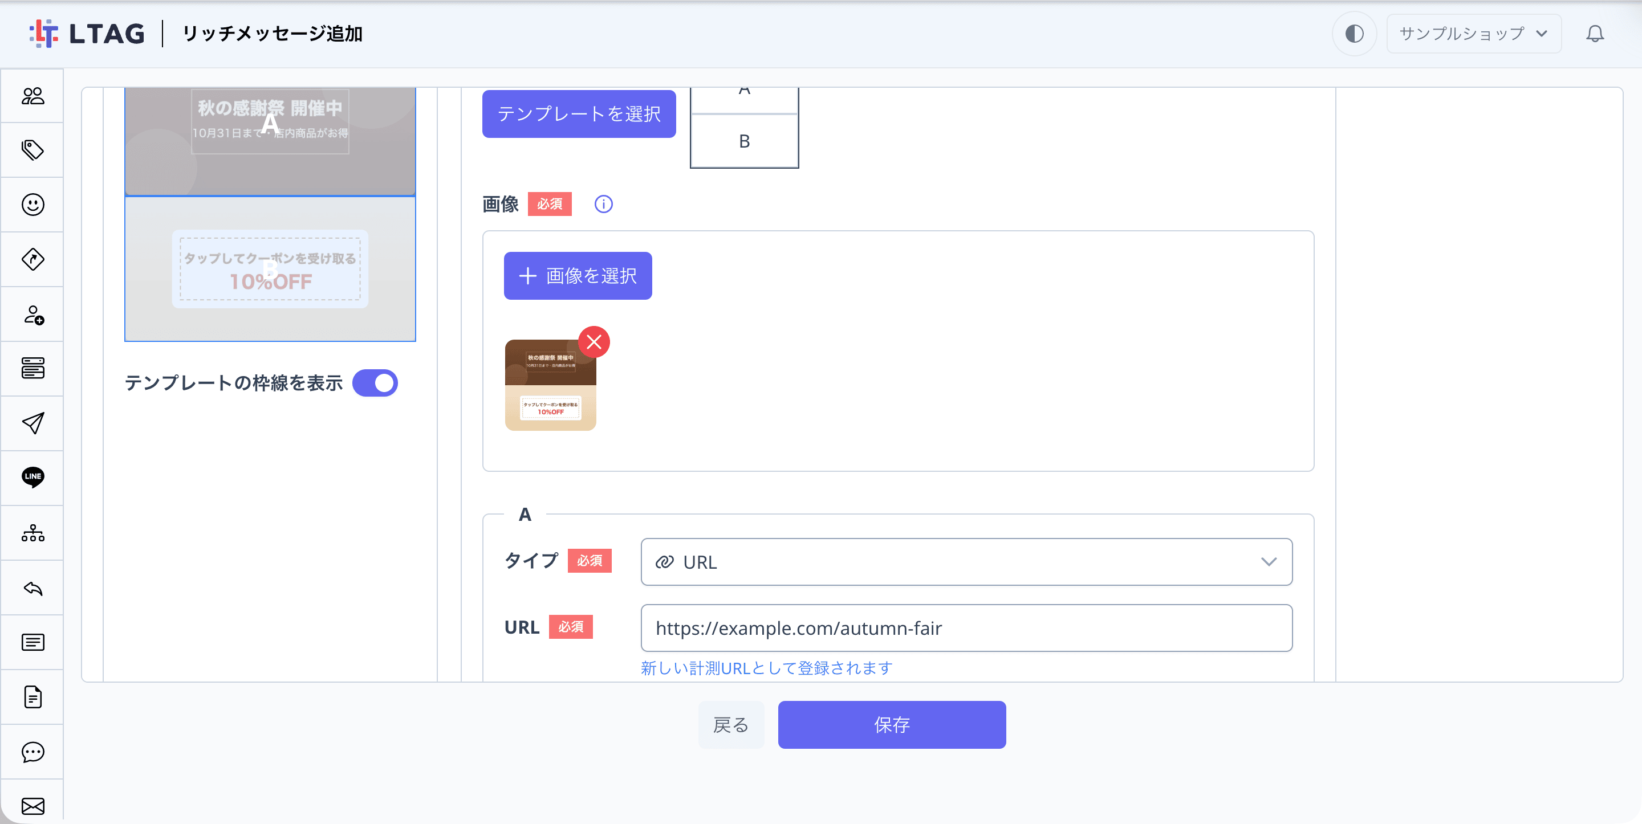
Task: Click the 戻る button
Action: click(x=731, y=725)
